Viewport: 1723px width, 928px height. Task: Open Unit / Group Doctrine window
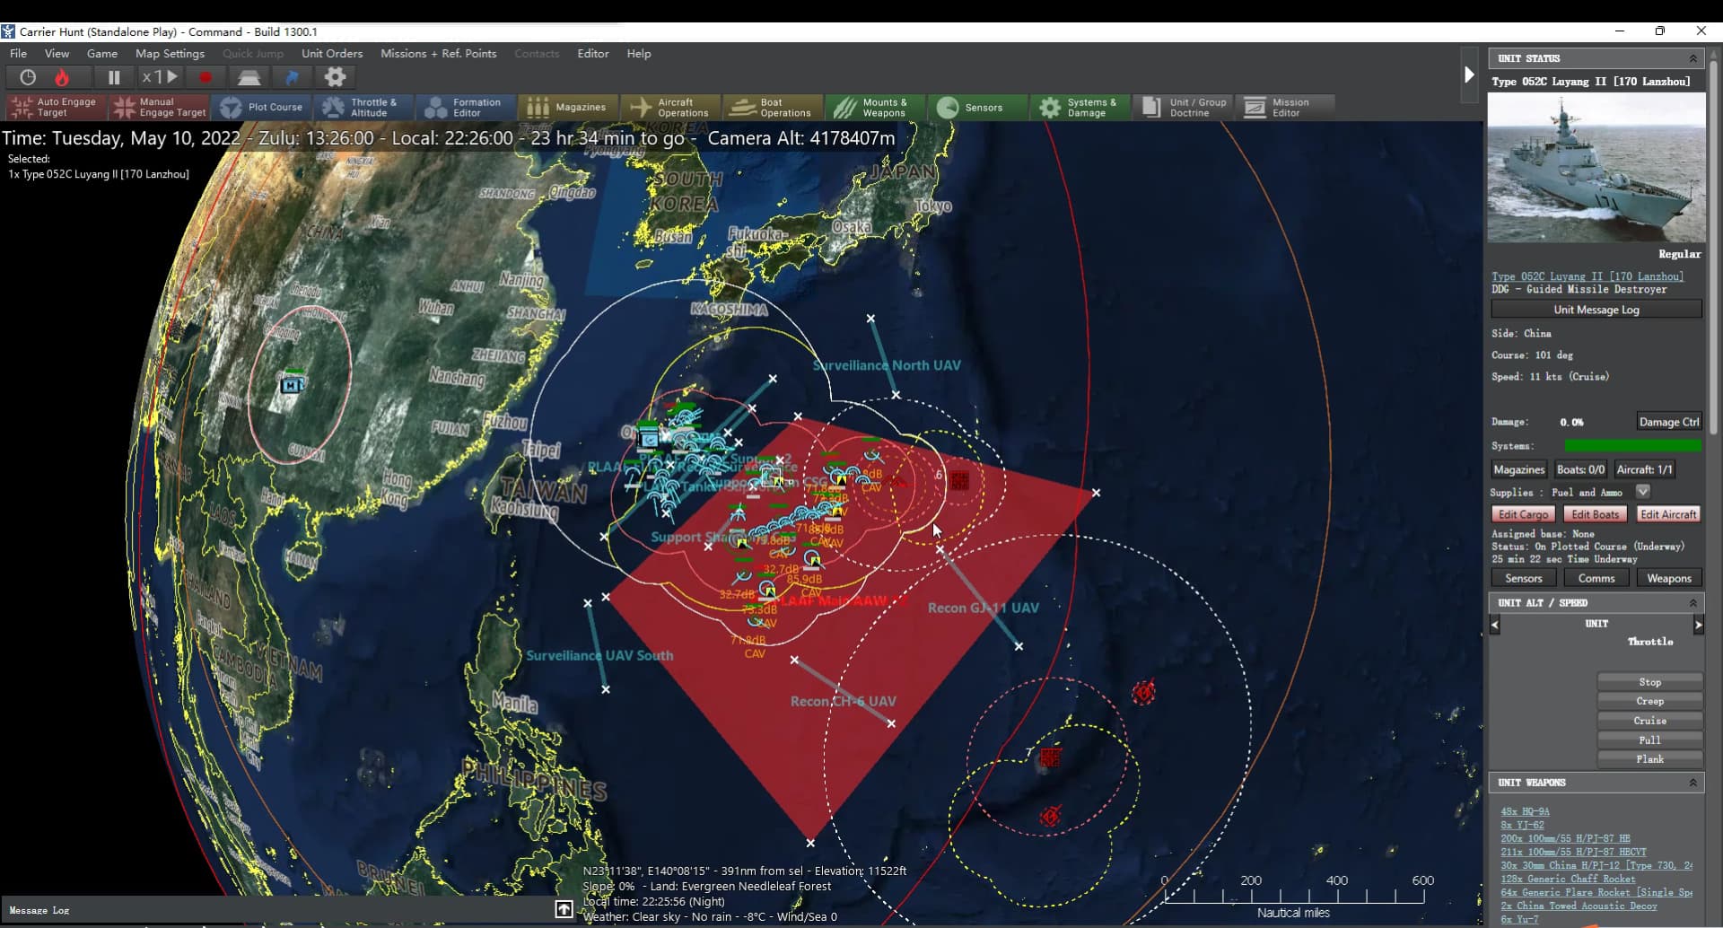tap(1182, 108)
